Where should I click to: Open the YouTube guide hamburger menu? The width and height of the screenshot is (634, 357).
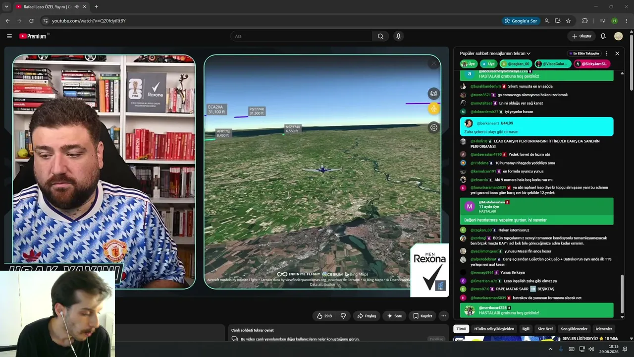9,36
